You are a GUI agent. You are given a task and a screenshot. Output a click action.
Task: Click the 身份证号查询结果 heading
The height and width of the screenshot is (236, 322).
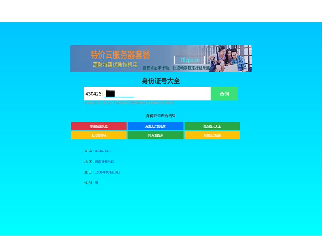tap(161, 116)
